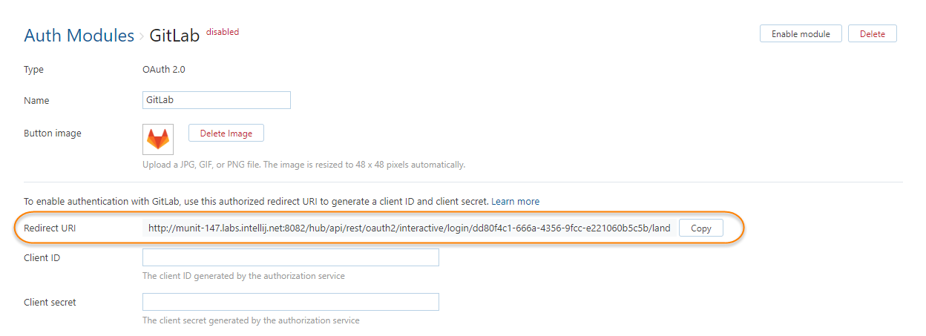Click the Redirect URI label
Image resolution: width=926 pixels, height=336 pixels.
(x=50, y=228)
